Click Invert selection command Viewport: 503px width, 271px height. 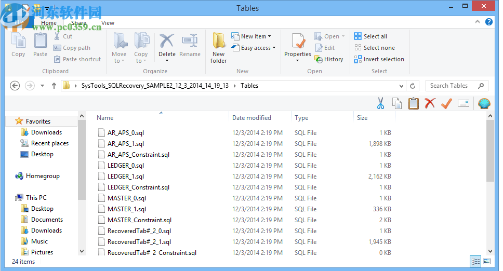[x=379, y=59]
